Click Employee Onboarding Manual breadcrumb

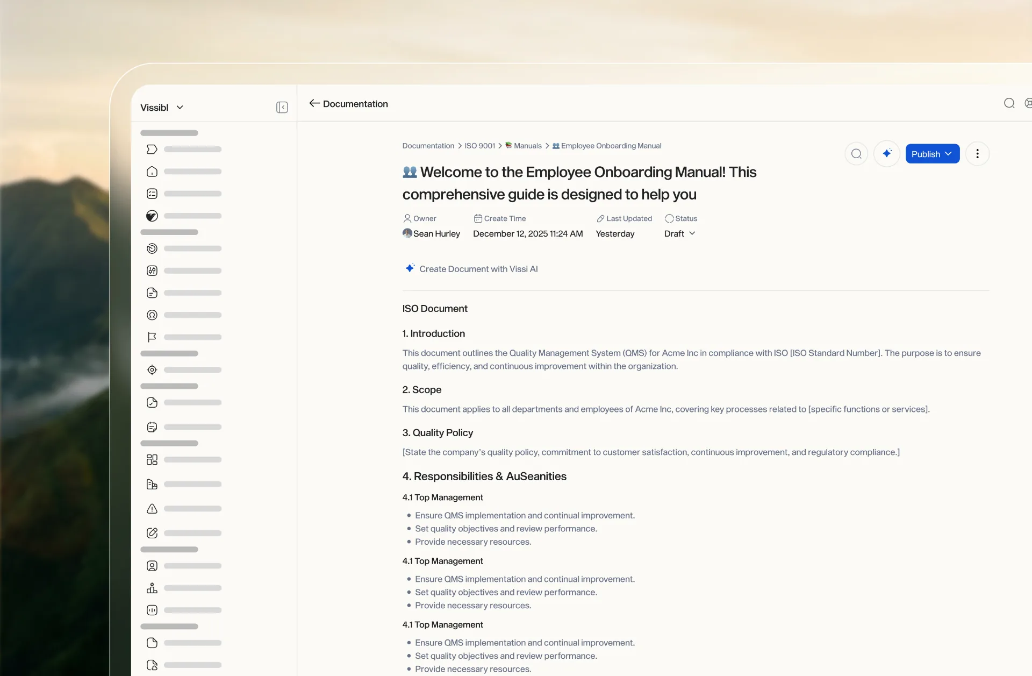click(607, 146)
